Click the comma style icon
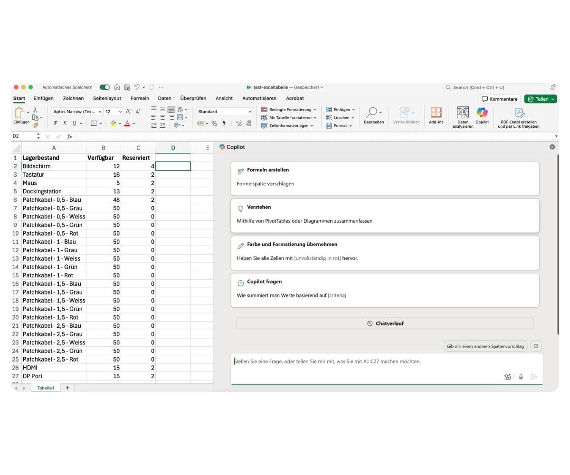Image resolution: width=570 pixels, height=475 pixels. [224, 123]
